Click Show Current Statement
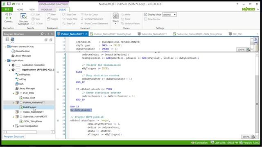262x147 pixels. 95,24
